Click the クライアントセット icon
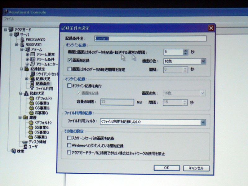This screenshot has width=248, height=186. pyautogui.click(x=33, y=74)
